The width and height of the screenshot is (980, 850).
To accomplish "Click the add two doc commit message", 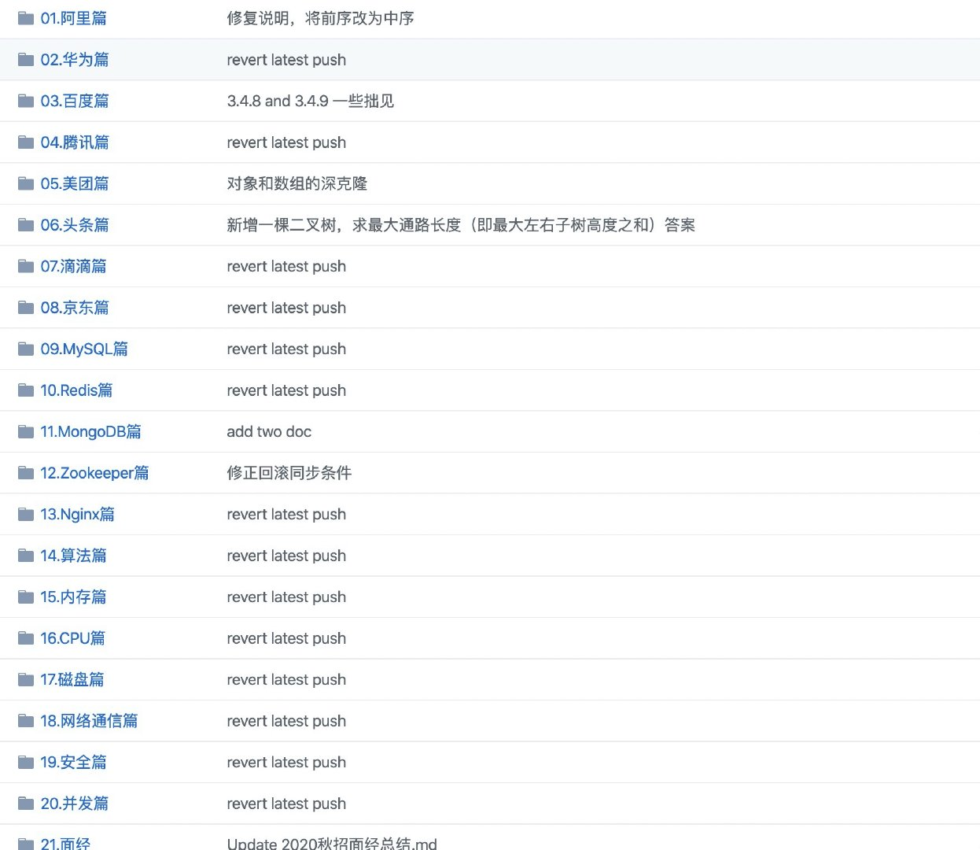I will (269, 431).
